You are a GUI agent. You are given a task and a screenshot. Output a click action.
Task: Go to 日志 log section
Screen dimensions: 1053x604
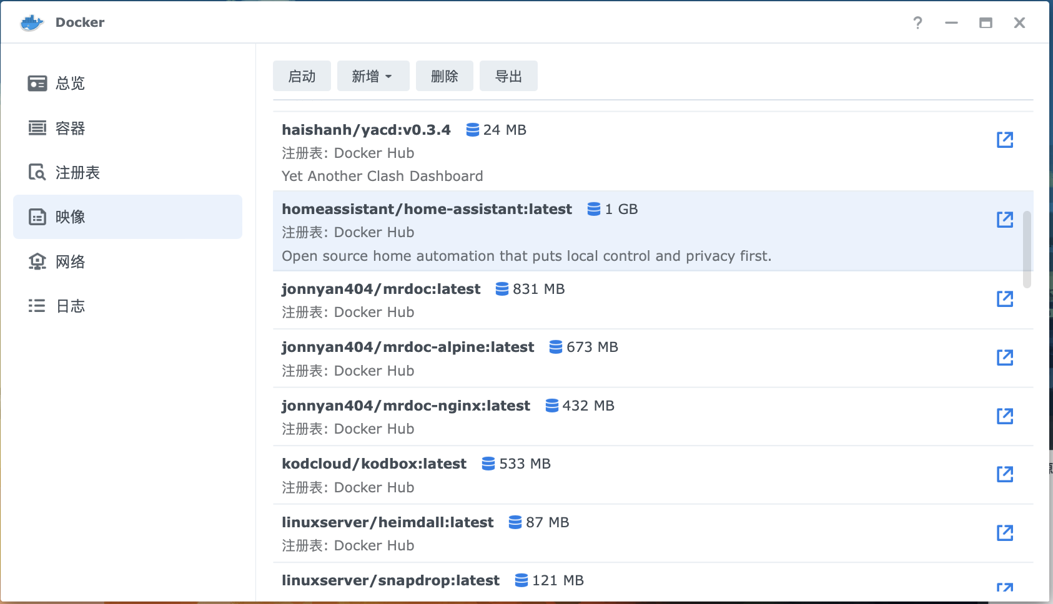tap(127, 306)
